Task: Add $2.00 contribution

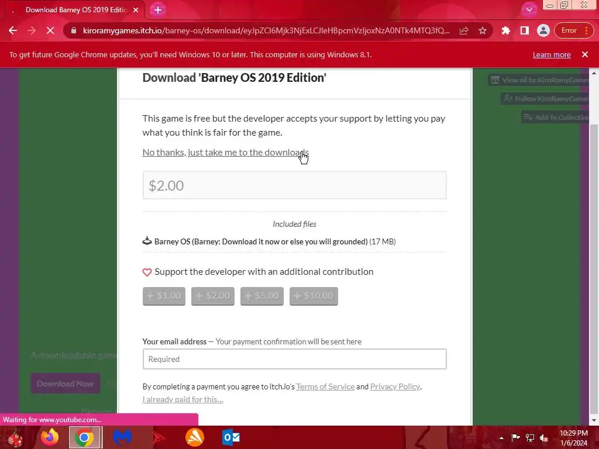Action: pos(213,296)
